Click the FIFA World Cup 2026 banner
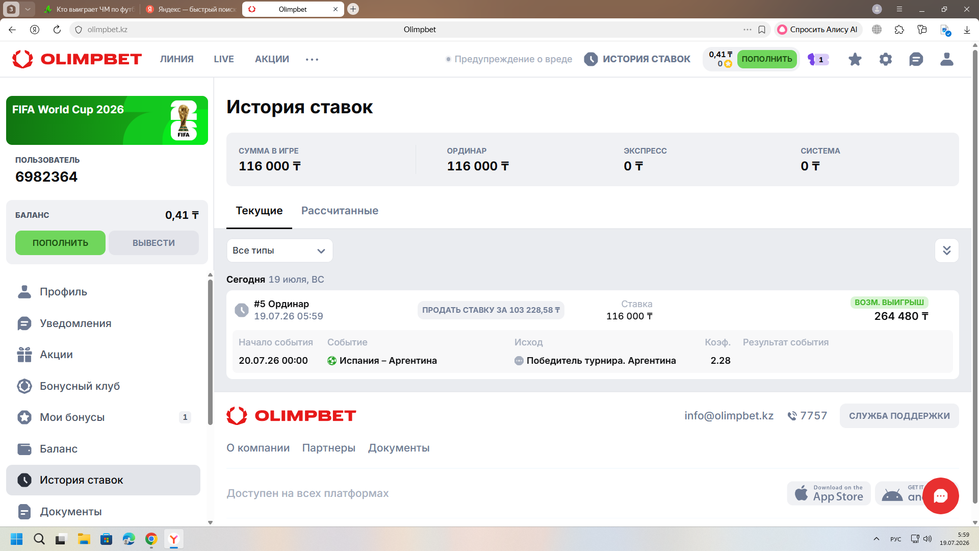The image size is (979, 551). pos(107,120)
